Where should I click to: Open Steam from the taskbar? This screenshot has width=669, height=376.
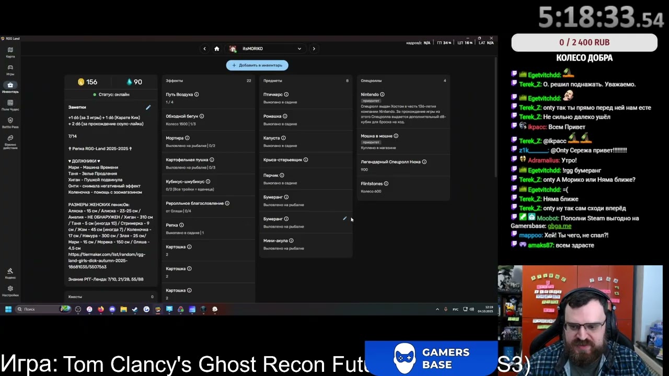click(x=135, y=309)
